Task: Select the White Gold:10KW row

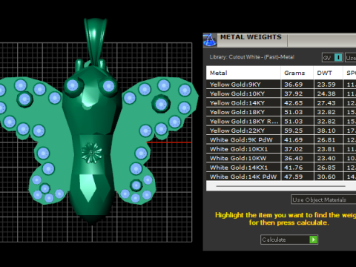Action: pyautogui.click(x=281, y=158)
